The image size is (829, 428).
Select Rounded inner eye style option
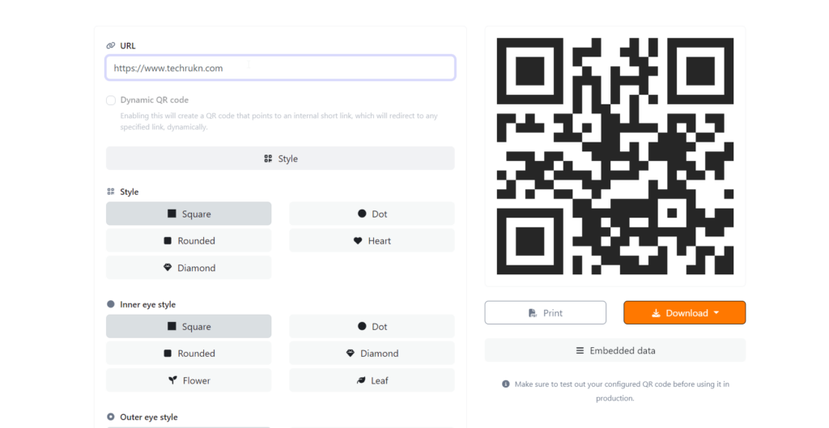(189, 353)
